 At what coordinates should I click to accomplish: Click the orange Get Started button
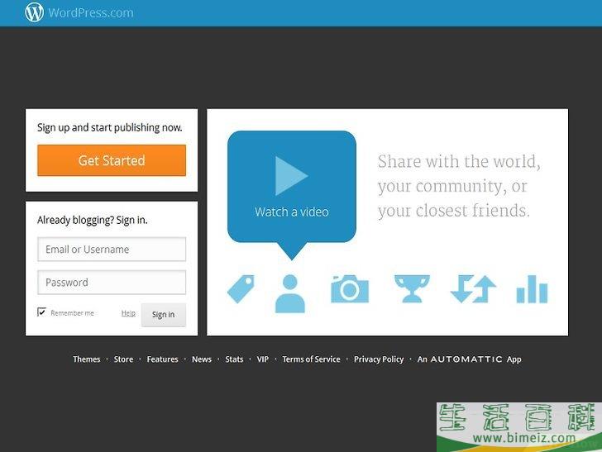point(112,160)
